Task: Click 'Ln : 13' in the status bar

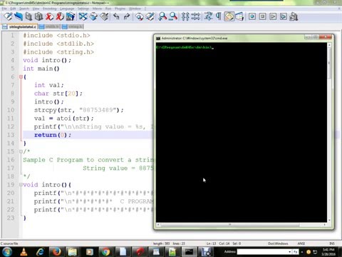Action: coord(211,243)
